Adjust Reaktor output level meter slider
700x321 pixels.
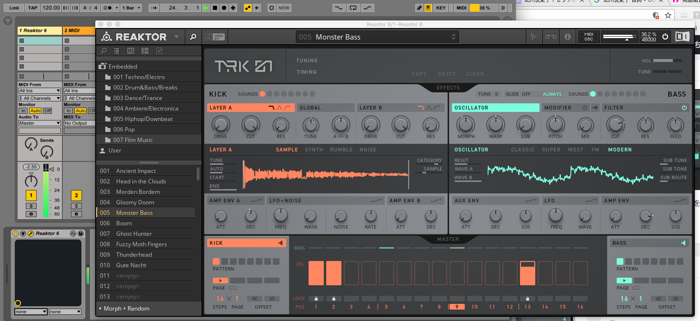tap(619, 37)
